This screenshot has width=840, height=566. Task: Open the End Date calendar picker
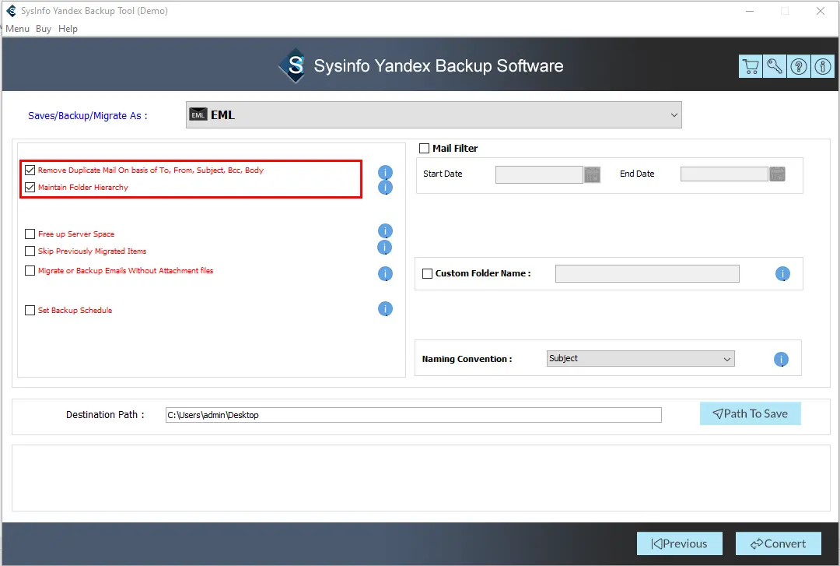click(x=777, y=174)
